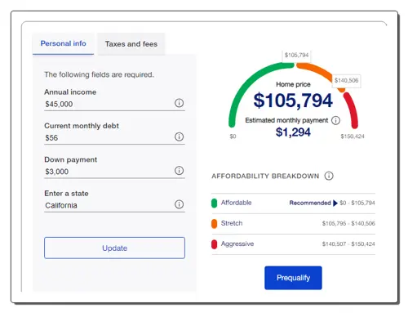Click the orange Stretch legend swatch

point(214,223)
